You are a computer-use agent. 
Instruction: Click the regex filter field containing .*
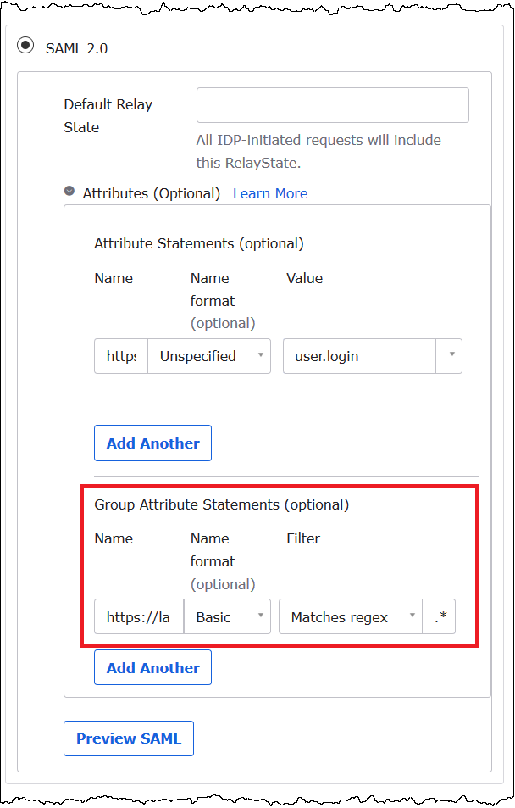pyautogui.click(x=439, y=616)
